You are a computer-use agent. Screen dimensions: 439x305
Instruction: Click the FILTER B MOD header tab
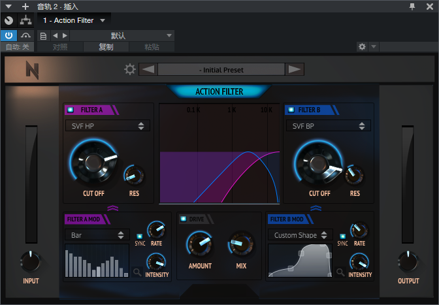point(290,219)
